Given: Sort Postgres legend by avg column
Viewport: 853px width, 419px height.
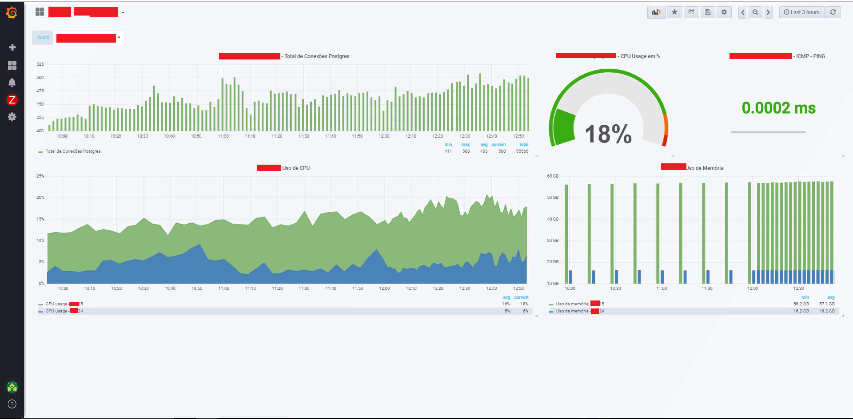Looking at the screenshot, I should 484,145.
